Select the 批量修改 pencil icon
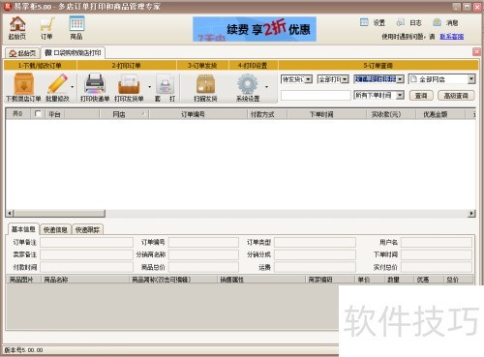Screen dimensions: 484x357 coord(57,84)
